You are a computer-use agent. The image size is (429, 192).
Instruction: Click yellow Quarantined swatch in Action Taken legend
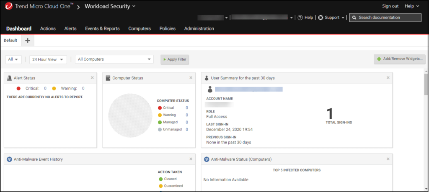point(160,186)
